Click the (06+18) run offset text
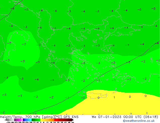 pyautogui.click(x=151, y=117)
